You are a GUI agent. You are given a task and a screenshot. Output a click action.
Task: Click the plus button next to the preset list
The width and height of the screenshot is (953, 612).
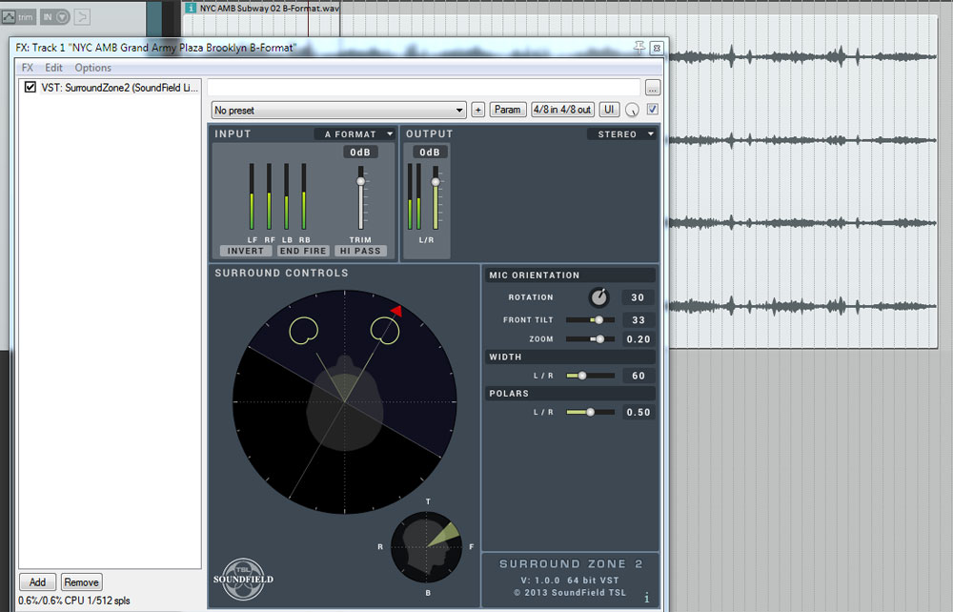pos(478,110)
